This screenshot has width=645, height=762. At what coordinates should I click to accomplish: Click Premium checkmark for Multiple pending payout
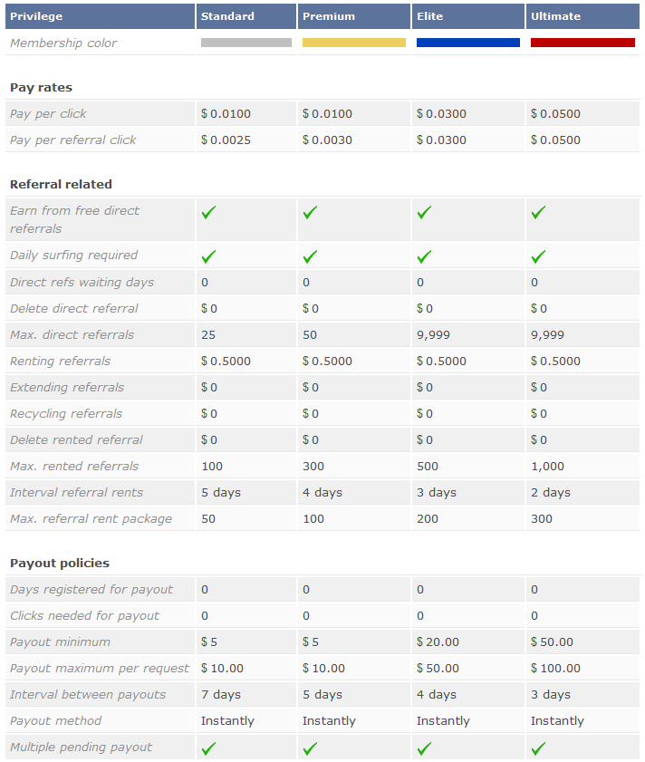tap(310, 748)
